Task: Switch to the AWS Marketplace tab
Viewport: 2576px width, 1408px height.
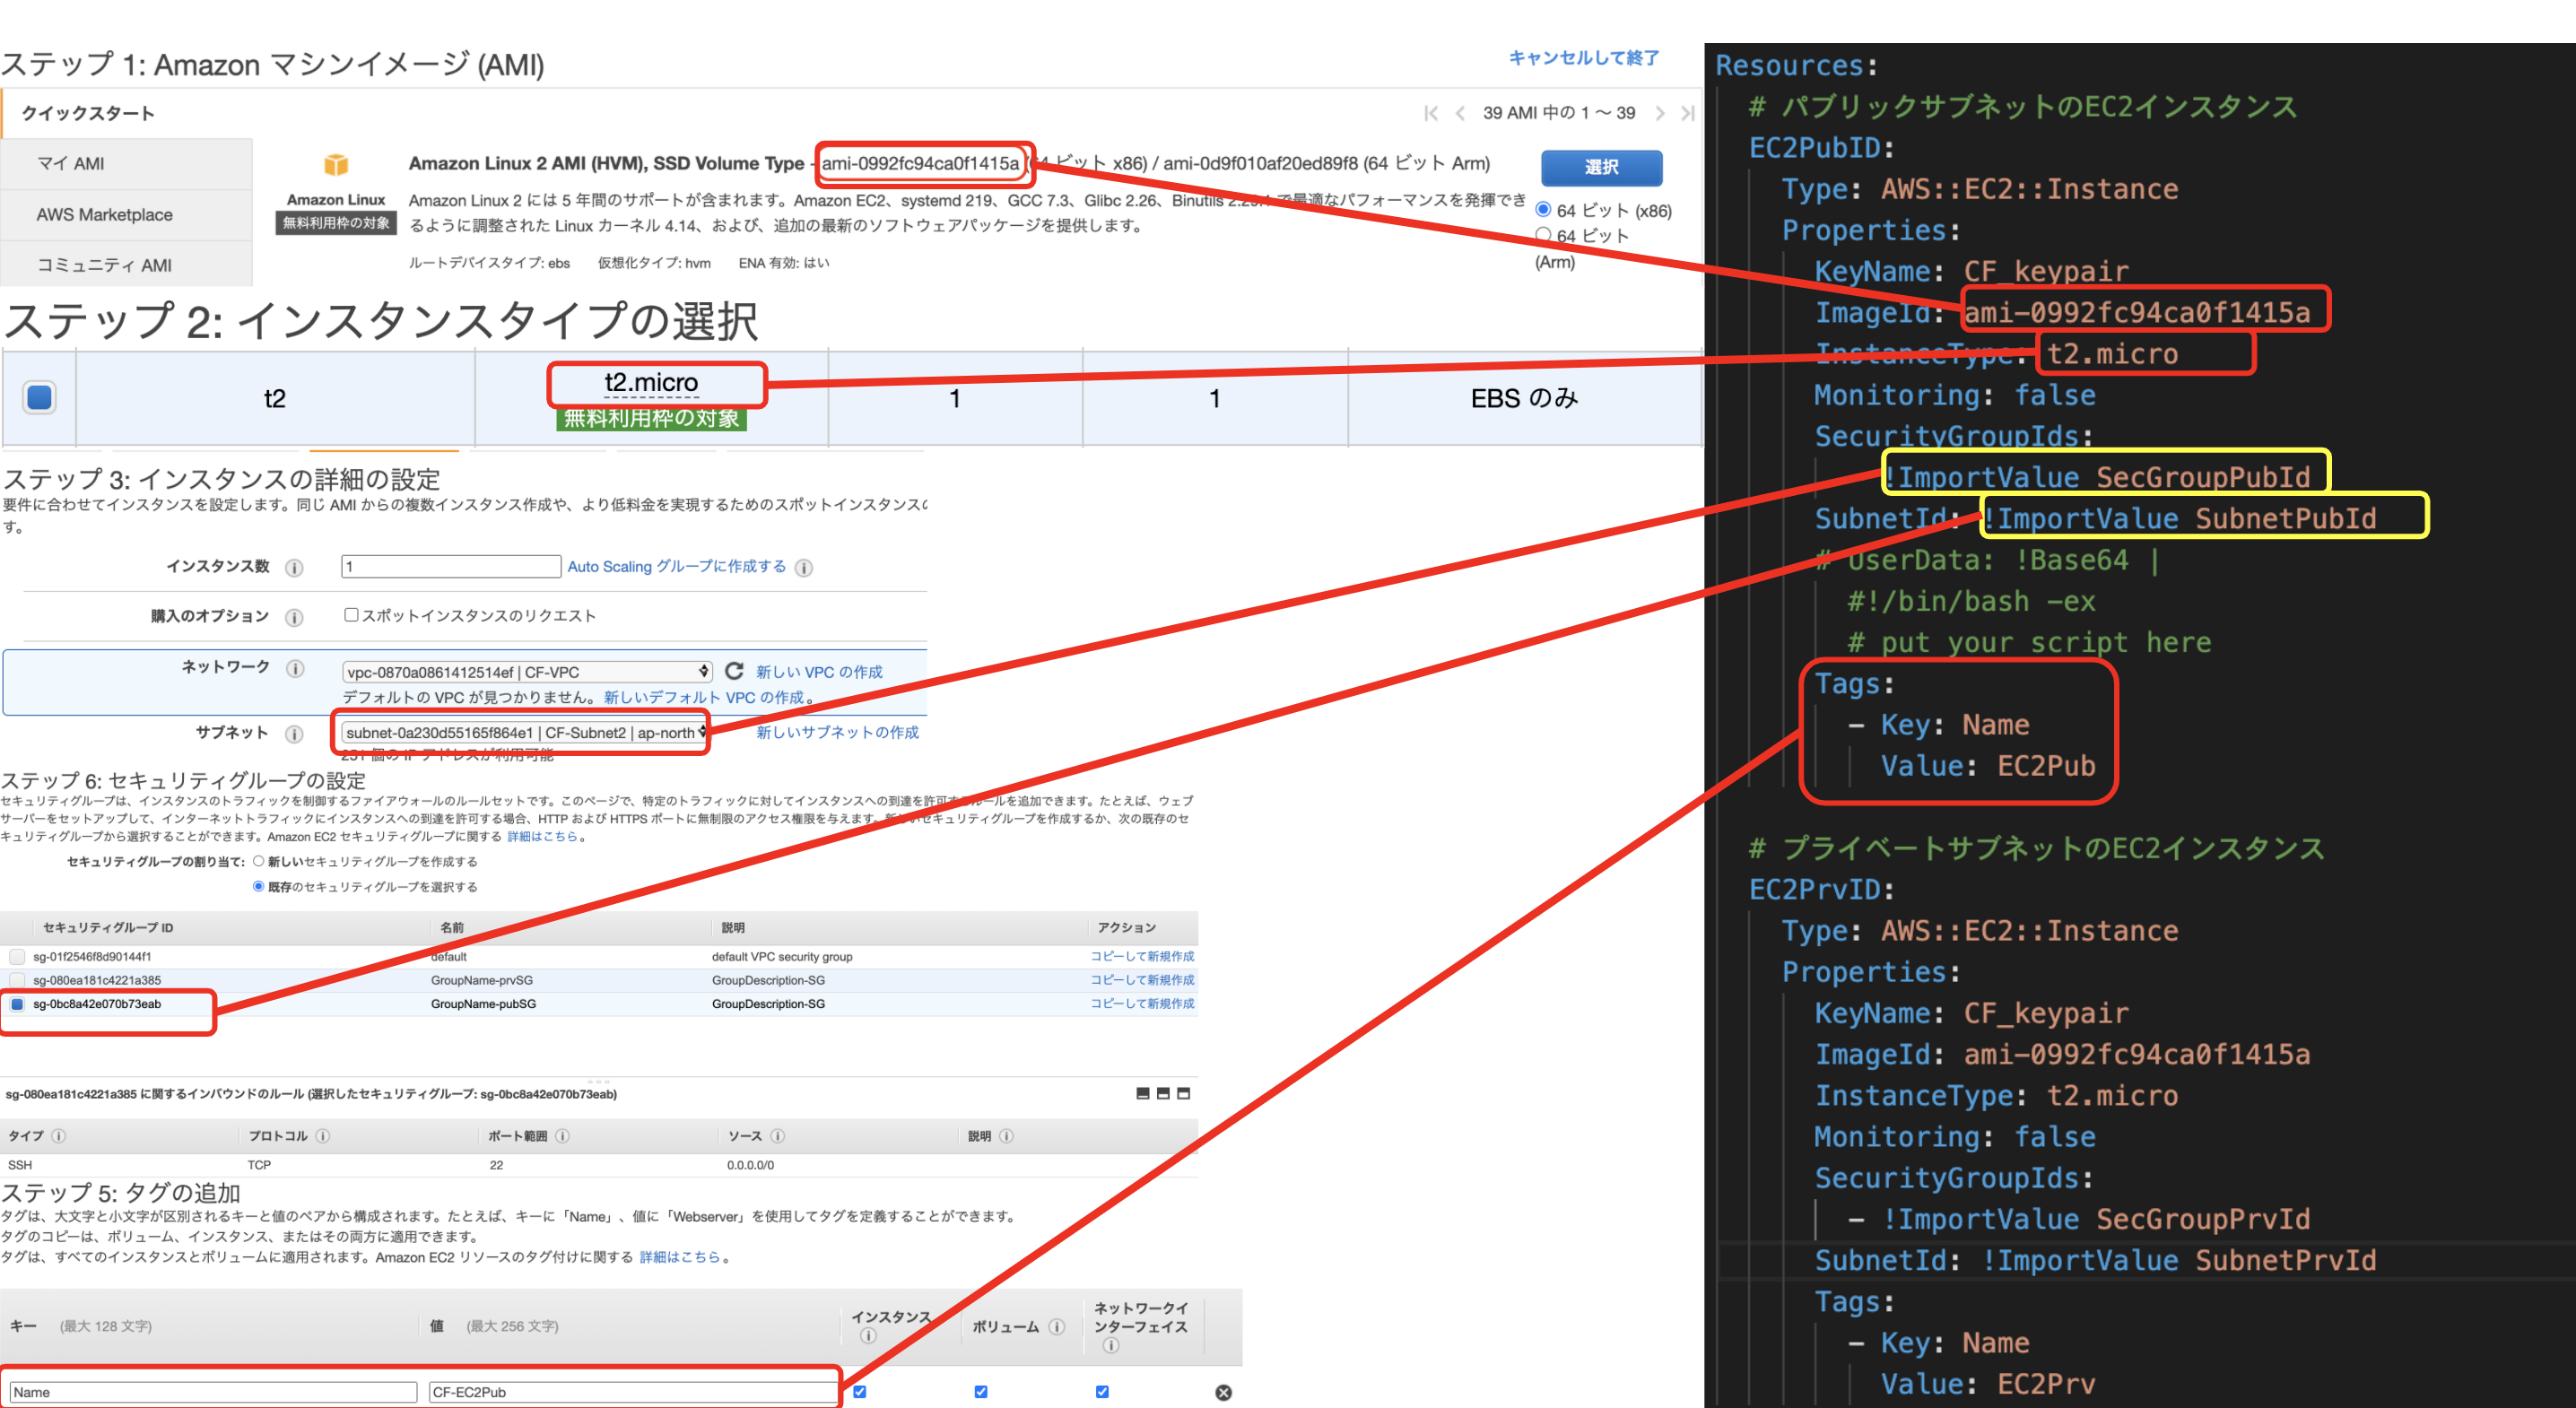Action: click(103, 214)
